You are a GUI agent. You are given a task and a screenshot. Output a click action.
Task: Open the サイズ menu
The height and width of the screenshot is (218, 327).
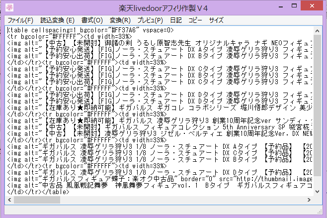click(x=216, y=20)
